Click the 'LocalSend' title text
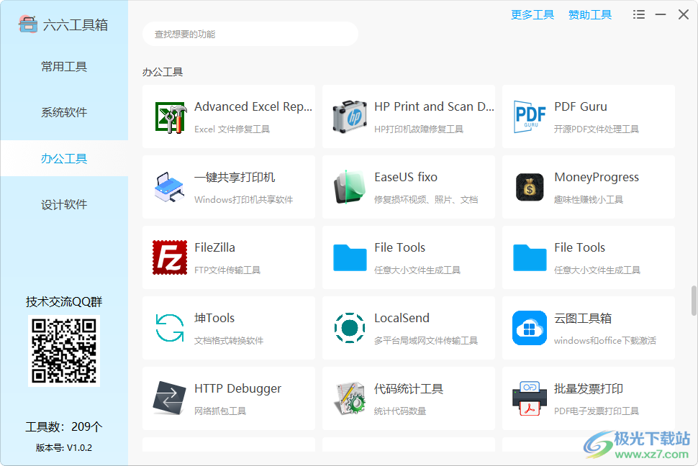698x466 pixels. tap(402, 318)
